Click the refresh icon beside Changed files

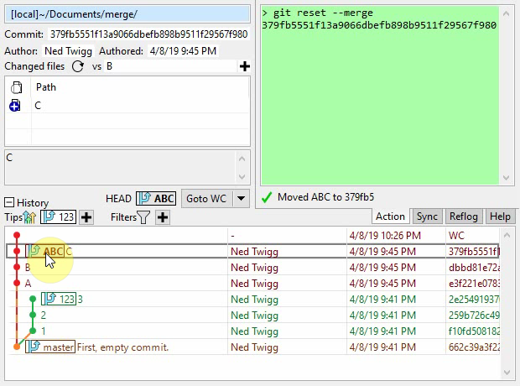pyautogui.click(x=78, y=66)
